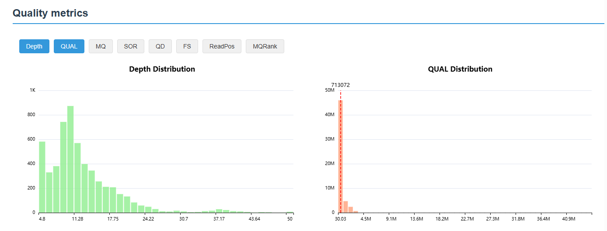Click the 713072 label above red dashed line
The width and height of the screenshot is (607, 231).
point(340,85)
